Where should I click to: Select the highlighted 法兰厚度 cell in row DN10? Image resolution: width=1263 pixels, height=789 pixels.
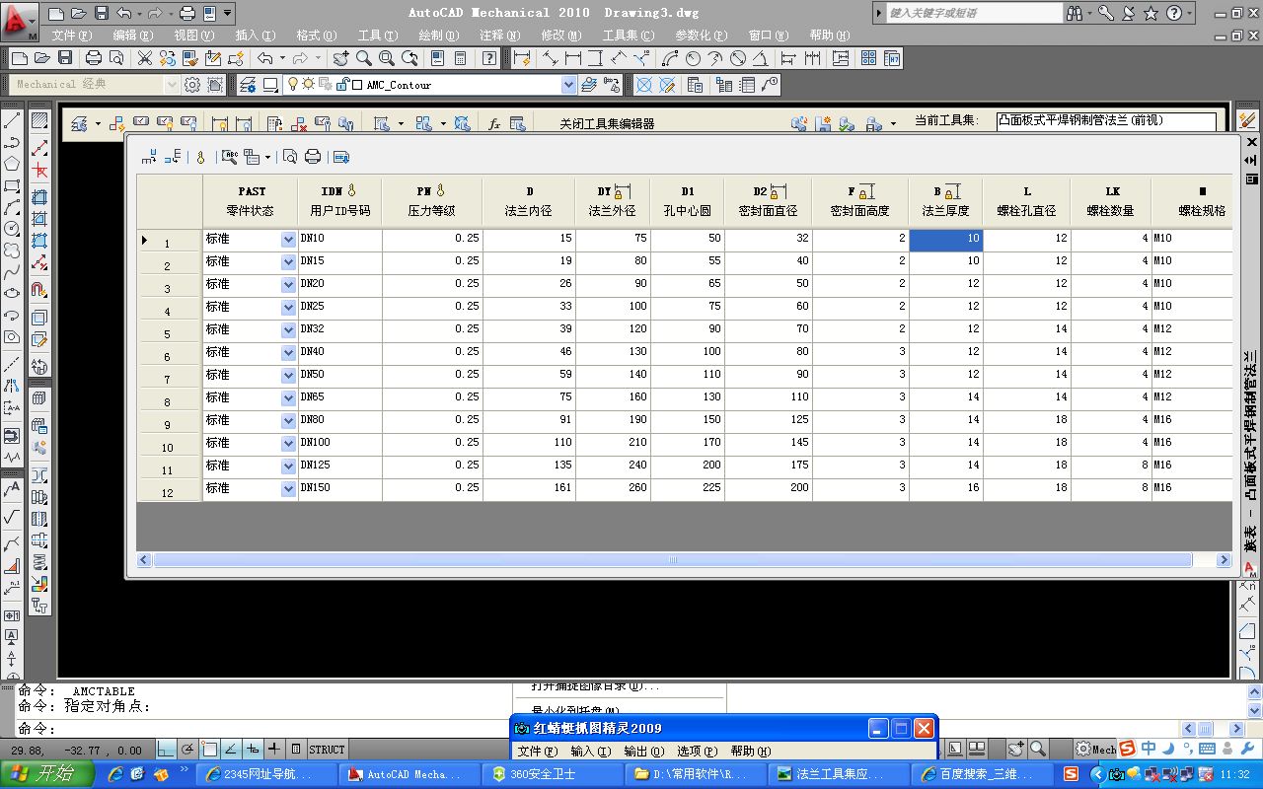point(945,240)
